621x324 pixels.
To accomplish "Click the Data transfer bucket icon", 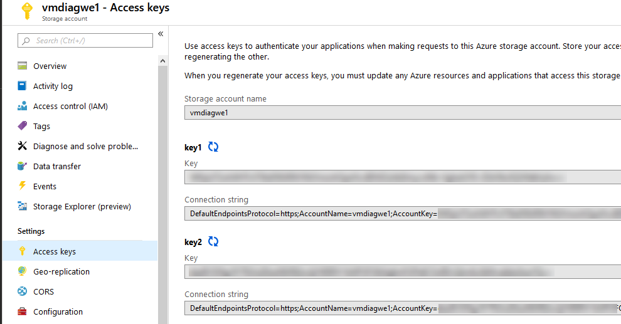I will (22, 166).
